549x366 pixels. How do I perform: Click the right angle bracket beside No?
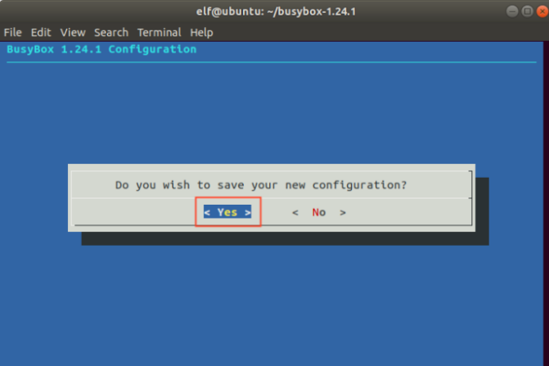pyautogui.click(x=343, y=212)
